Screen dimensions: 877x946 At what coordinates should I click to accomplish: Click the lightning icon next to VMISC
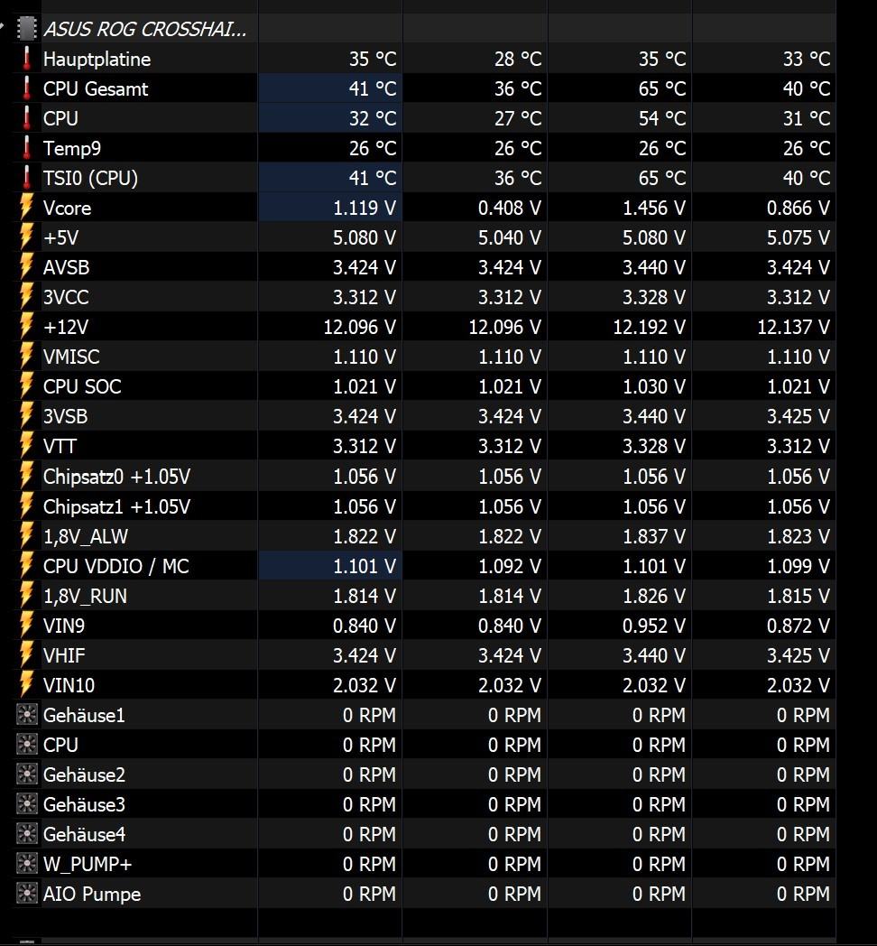point(26,357)
